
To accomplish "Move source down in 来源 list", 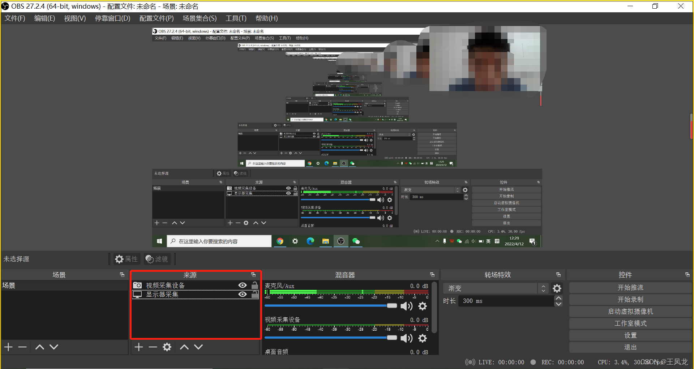I will pos(198,347).
